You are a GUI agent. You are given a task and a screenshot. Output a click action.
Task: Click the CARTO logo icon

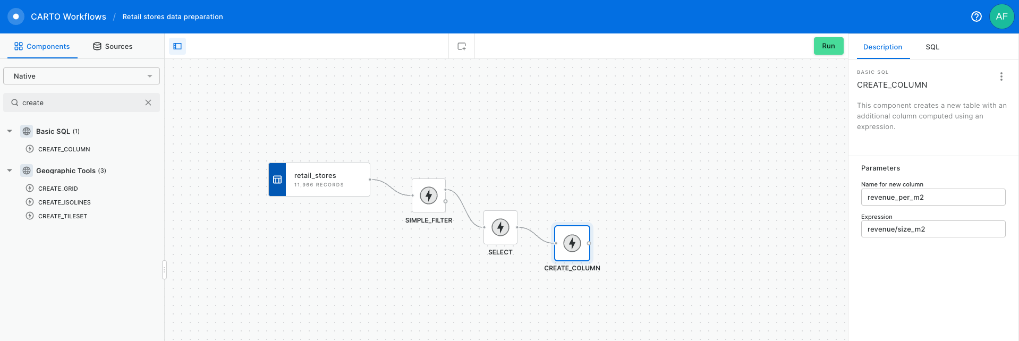(16, 16)
